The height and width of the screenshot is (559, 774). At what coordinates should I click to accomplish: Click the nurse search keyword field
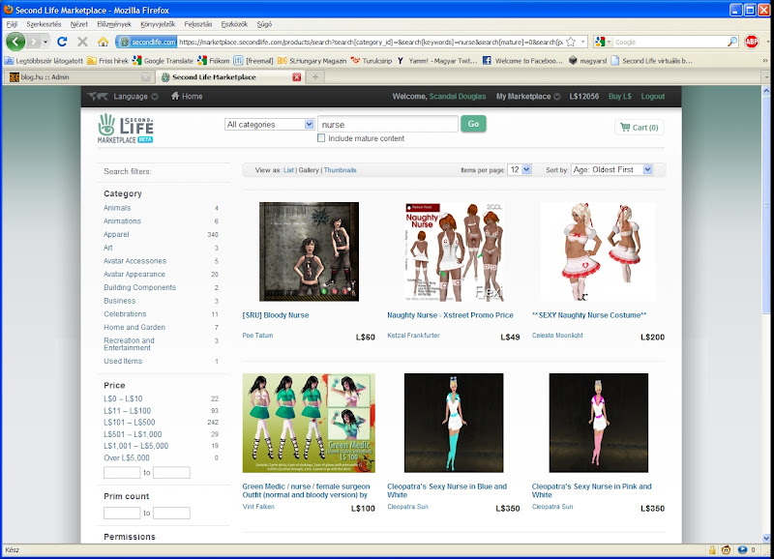click(x=388, y=125)
